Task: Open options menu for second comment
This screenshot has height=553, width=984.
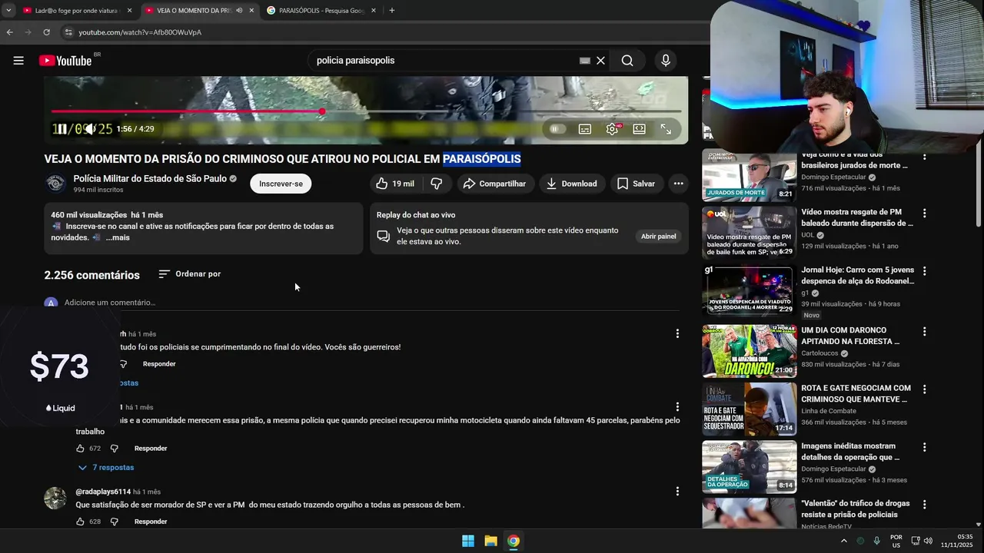Action: [677, 407]
